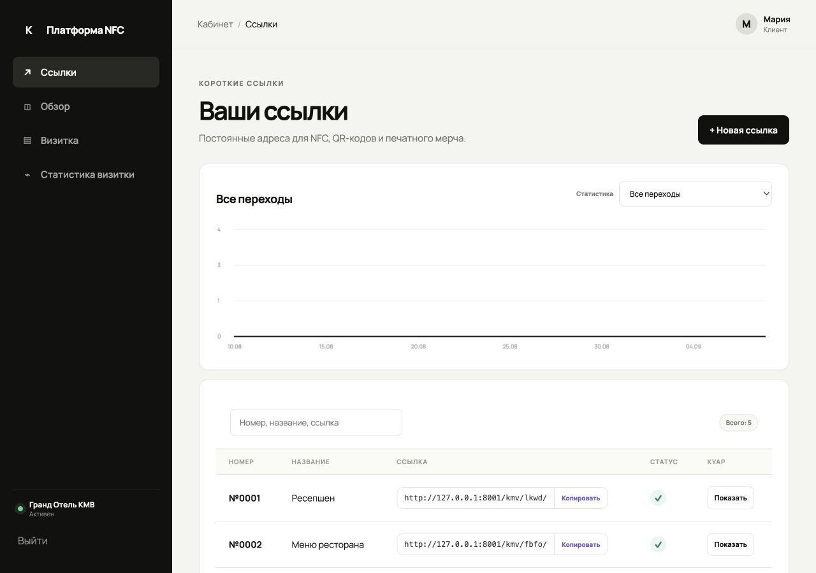Click the Мария user name
The width and height of the screenshot is (816, 573).
click(777, 19)
